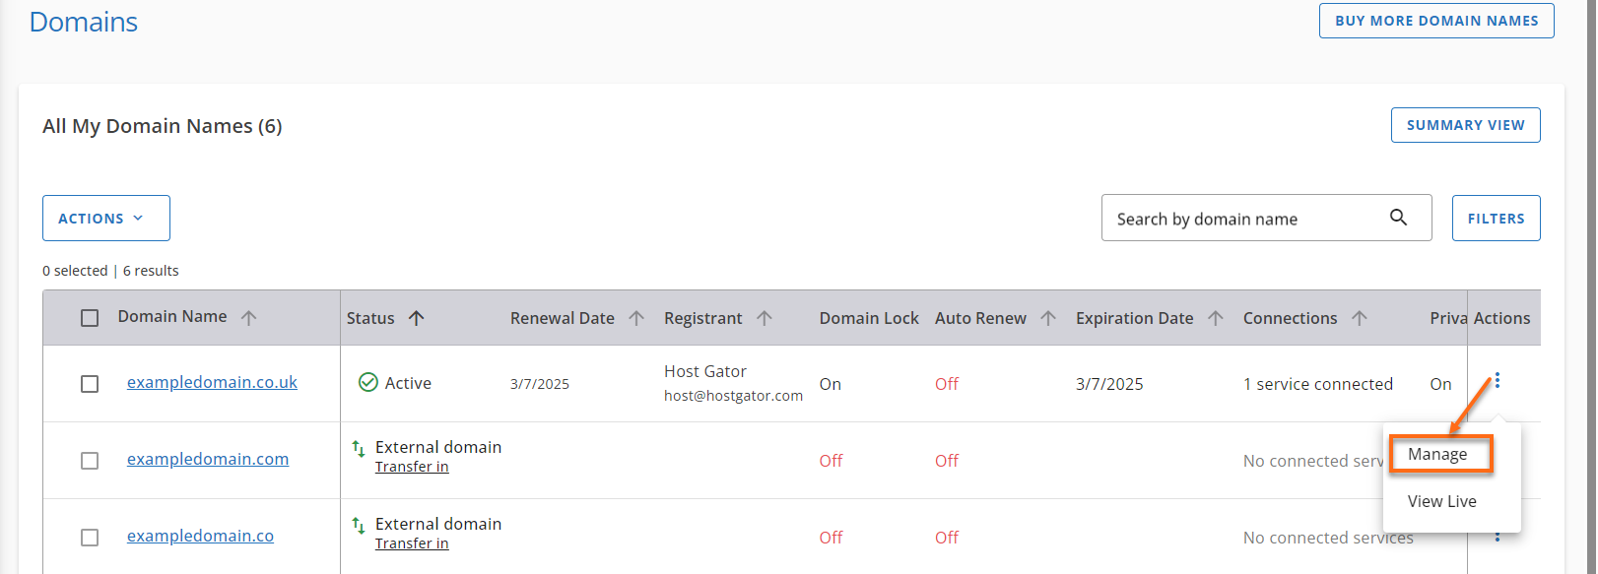Toggle Auto Renew Off for exampledomain.co.uk
This screenshot has width=1598, height=574.
click(945, 383)
